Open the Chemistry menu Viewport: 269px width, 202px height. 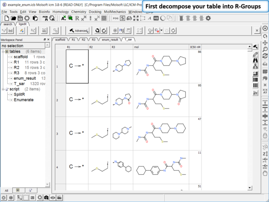click(79, 12)
